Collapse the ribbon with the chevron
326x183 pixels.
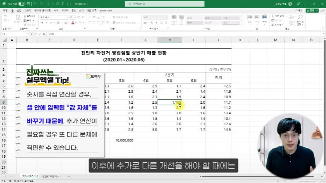323,28
